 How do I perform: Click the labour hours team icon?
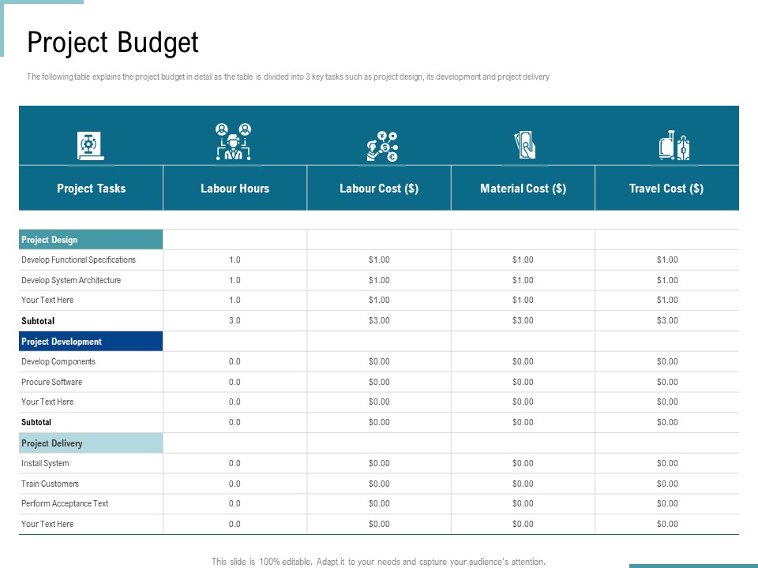tap(234, 141)
